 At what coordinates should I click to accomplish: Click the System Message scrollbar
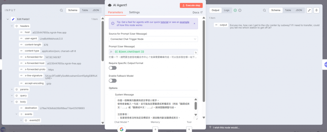click(x=196, y=106)
